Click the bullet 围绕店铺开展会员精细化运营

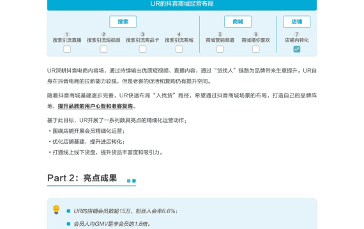pyautogui.click(x=87, y=131)
